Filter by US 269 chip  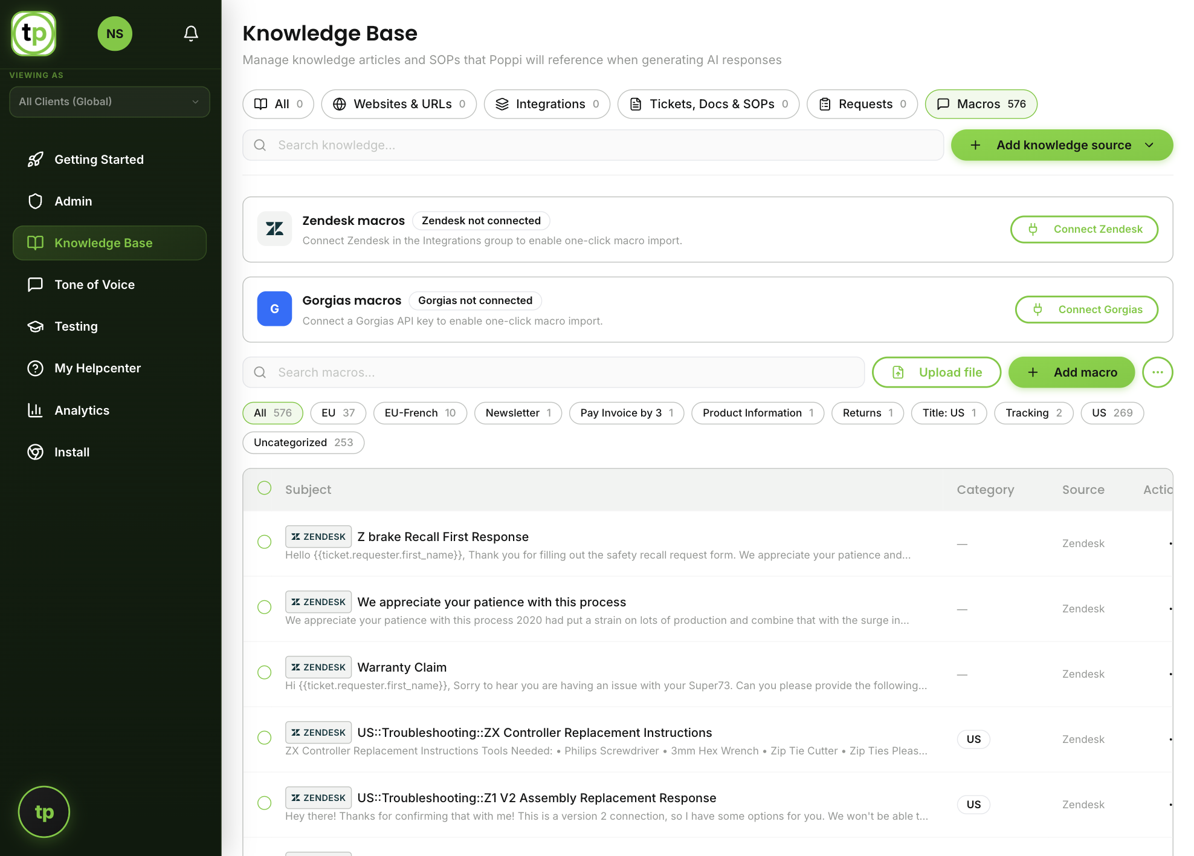(1112, 413)
